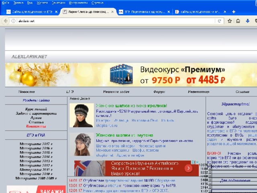Open new tab with plus button
This screenshot has height=193, width=257.
pos(234,12)
